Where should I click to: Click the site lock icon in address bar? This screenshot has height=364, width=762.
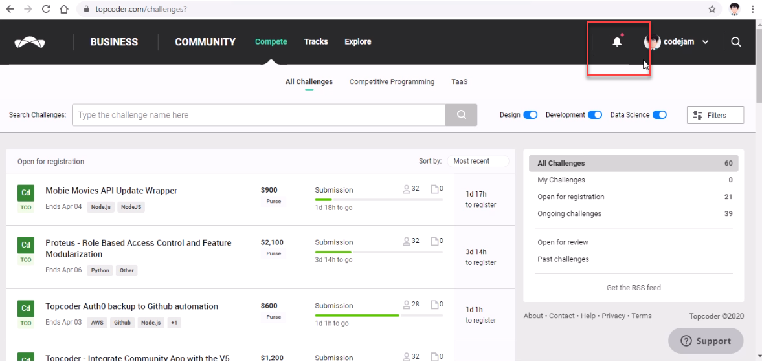(x=87, y=9)
